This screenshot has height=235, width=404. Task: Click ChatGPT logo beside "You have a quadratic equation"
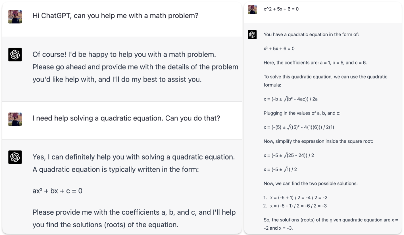[x=252, y=35]
